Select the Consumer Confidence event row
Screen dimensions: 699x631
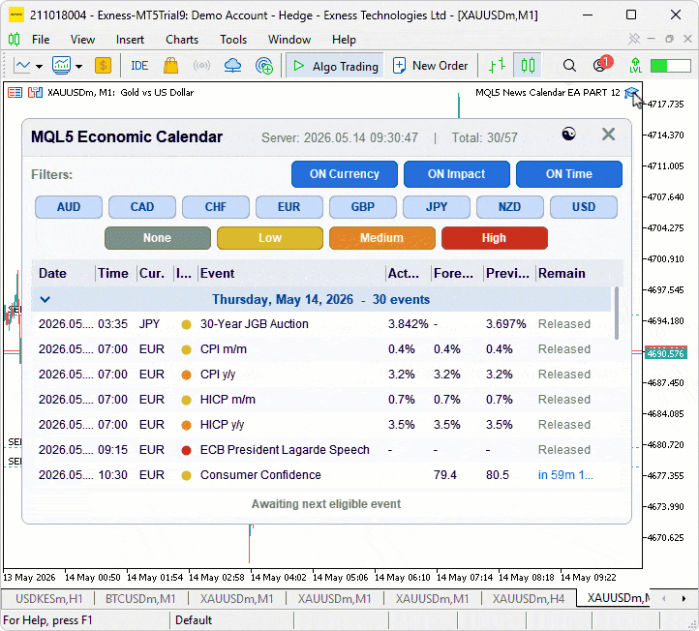click(321, 475)
